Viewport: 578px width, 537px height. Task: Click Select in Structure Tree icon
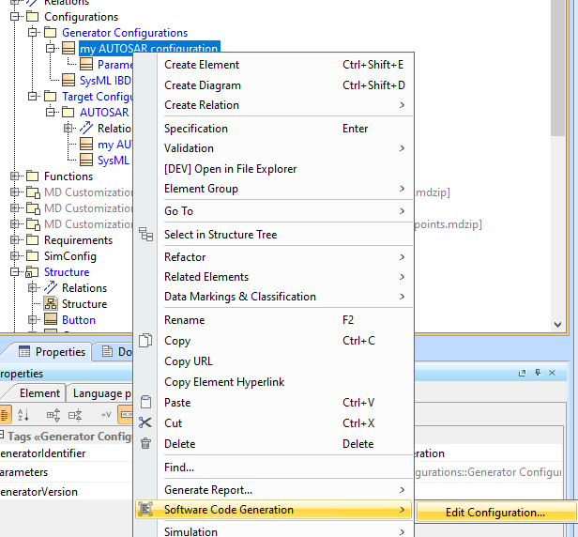point(145,235)
